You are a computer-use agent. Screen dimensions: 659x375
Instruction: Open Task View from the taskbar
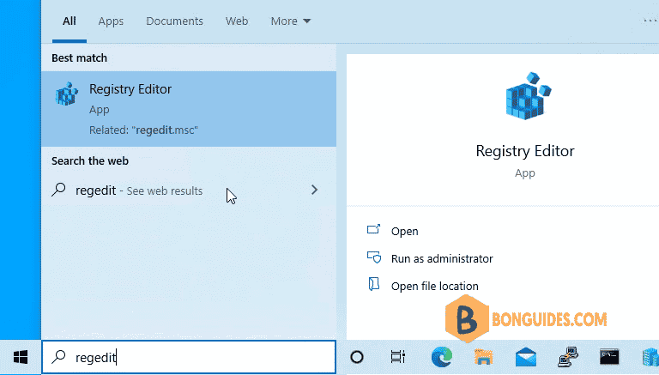[397, 357]
